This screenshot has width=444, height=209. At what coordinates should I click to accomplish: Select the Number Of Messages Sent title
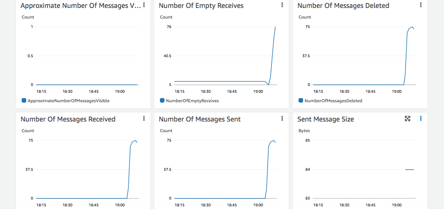[x=199, y=119]
